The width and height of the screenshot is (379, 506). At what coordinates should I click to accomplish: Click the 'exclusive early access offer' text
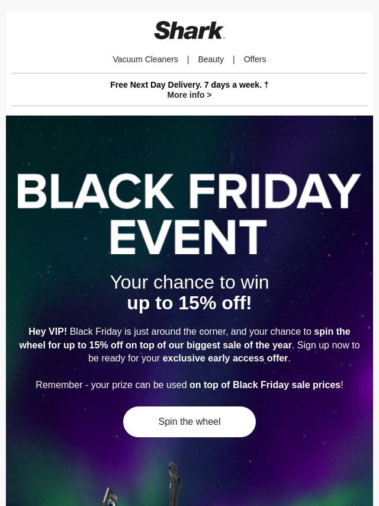[x=225, y=358]
